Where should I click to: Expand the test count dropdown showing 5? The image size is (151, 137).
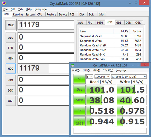pos(90,77)
